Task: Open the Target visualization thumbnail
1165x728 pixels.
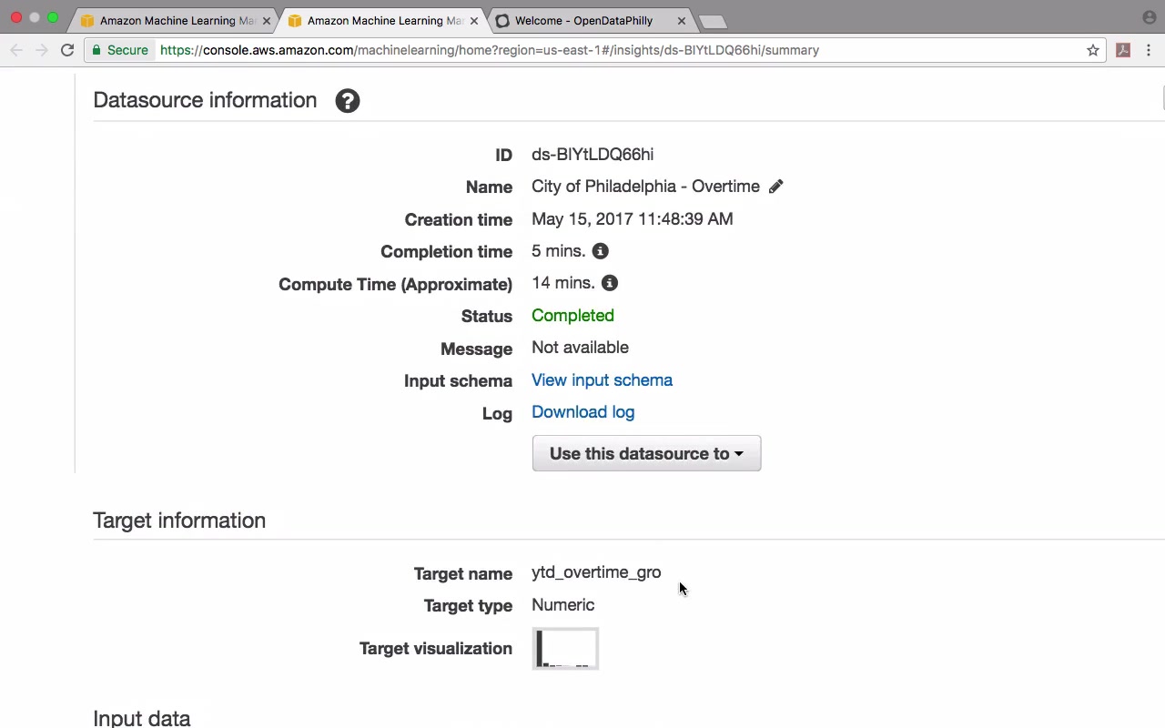Action: 565,649
